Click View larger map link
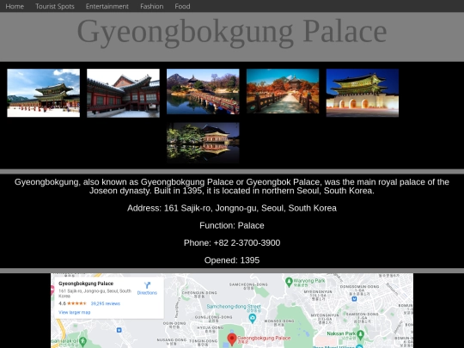Screen dimensions: 464x348 point(75,312)
